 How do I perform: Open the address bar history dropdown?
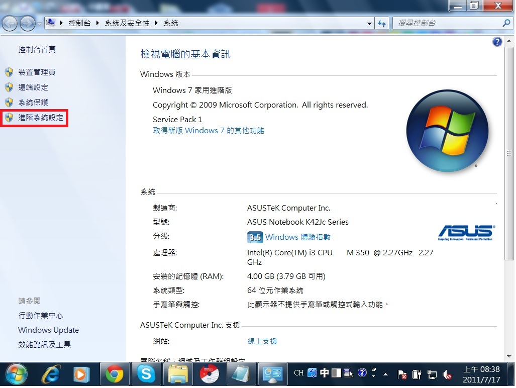pos(369,23)
